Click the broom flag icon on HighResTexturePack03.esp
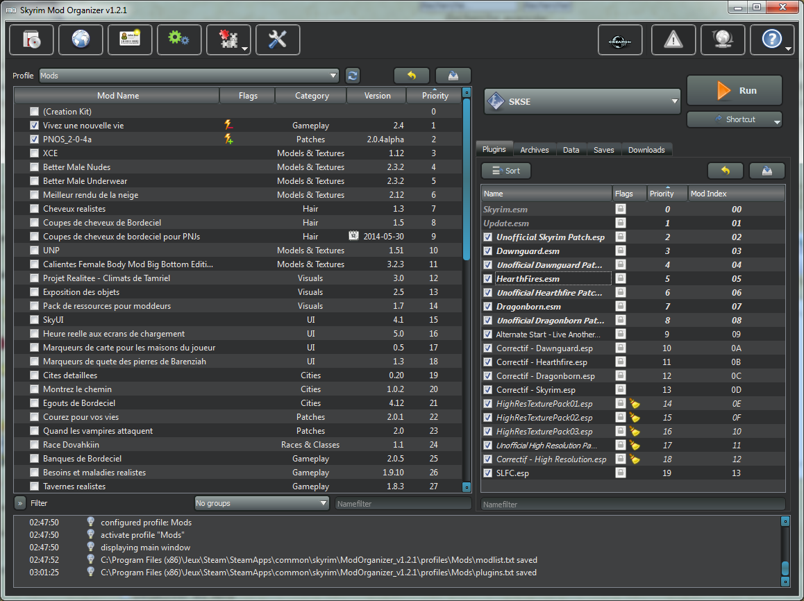This screenshot has height=601, width=804. (635, 432)
